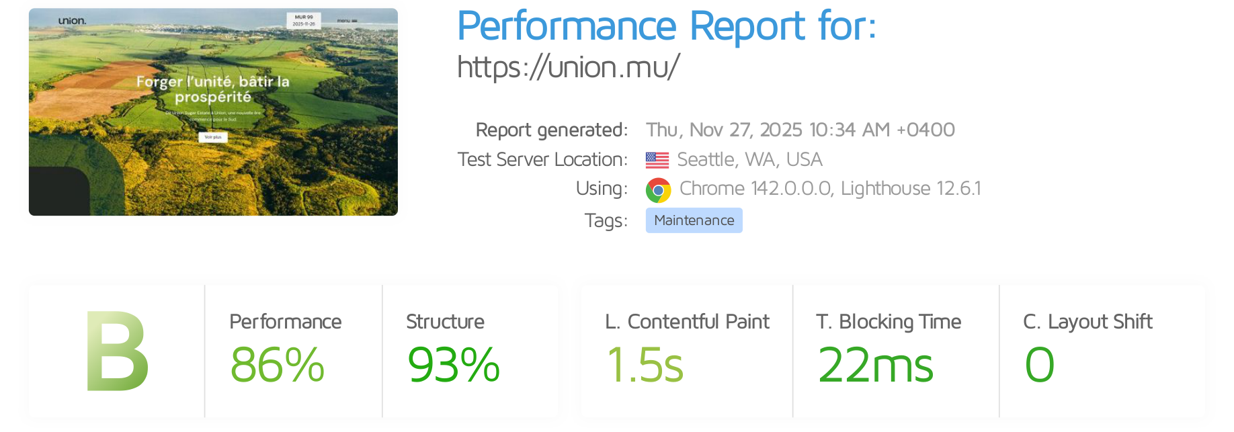The width and height of the screenshot is (1234, 432).
Task: Click the large B grade letter
Action: [117, 351]
